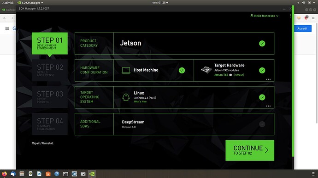Click Jetson TX2 detected device link

pos(221,75)
